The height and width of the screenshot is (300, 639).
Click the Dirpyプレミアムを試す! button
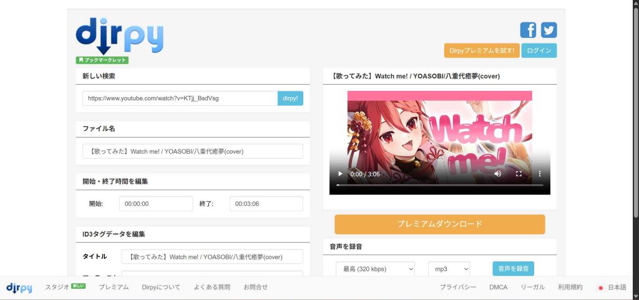click(x=482, y=51)
